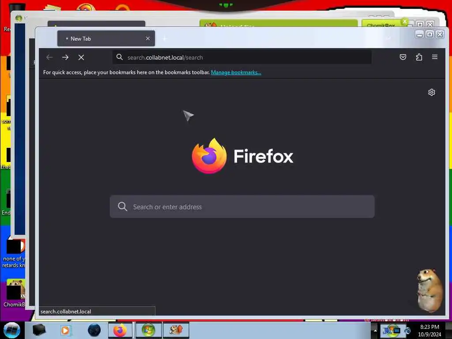The image size is (452, 339).
Task: Click the Manage bookmarks link
Action: [236, 72]
